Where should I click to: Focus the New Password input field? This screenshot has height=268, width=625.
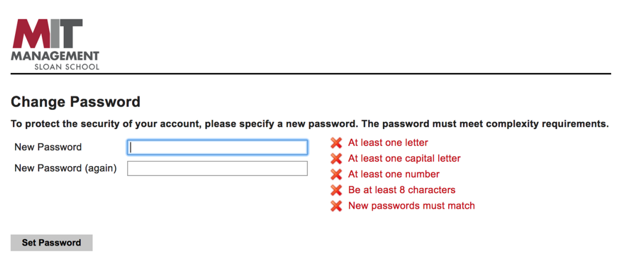pyautogui.click(x=217, y=147)
